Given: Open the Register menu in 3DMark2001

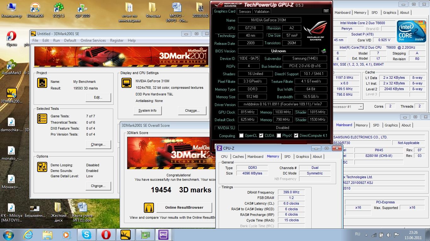Looking at the screenshot, I should 117,40.
